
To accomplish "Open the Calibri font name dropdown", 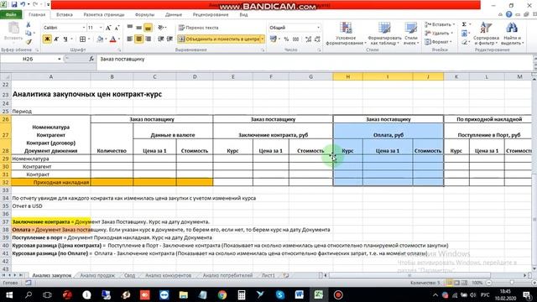I will [84, 28].
